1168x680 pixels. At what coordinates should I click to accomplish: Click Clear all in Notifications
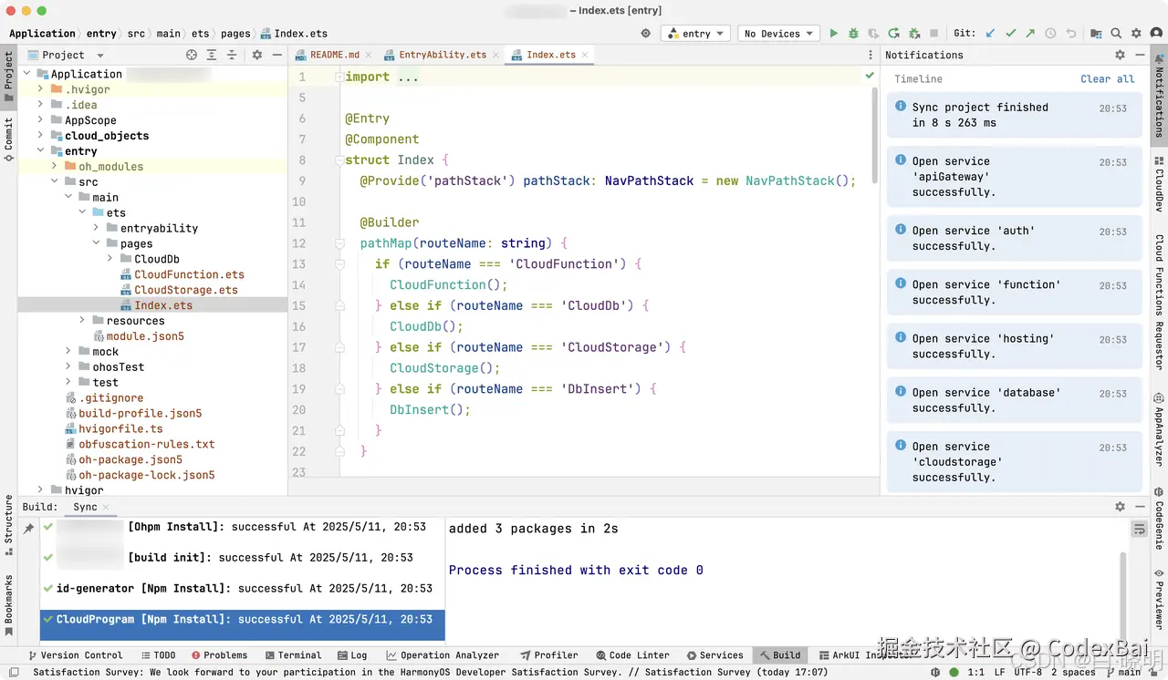1107,79
